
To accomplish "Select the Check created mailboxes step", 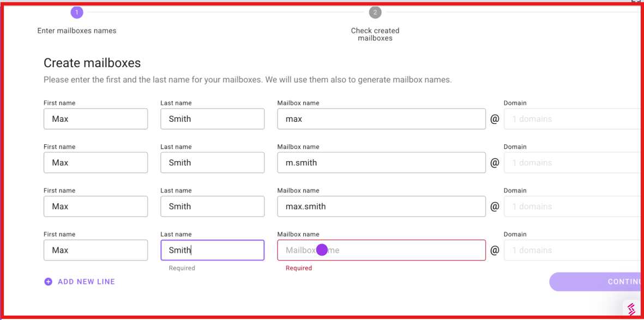I will click(x=375, y=34).
